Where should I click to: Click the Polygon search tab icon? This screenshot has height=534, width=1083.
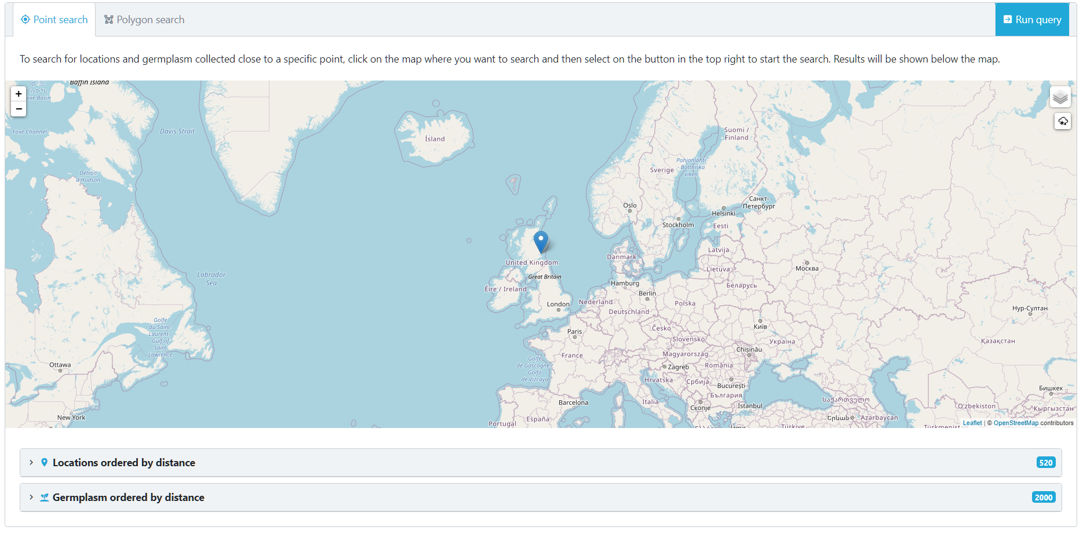pyautogui.click(x=108, y=20)
